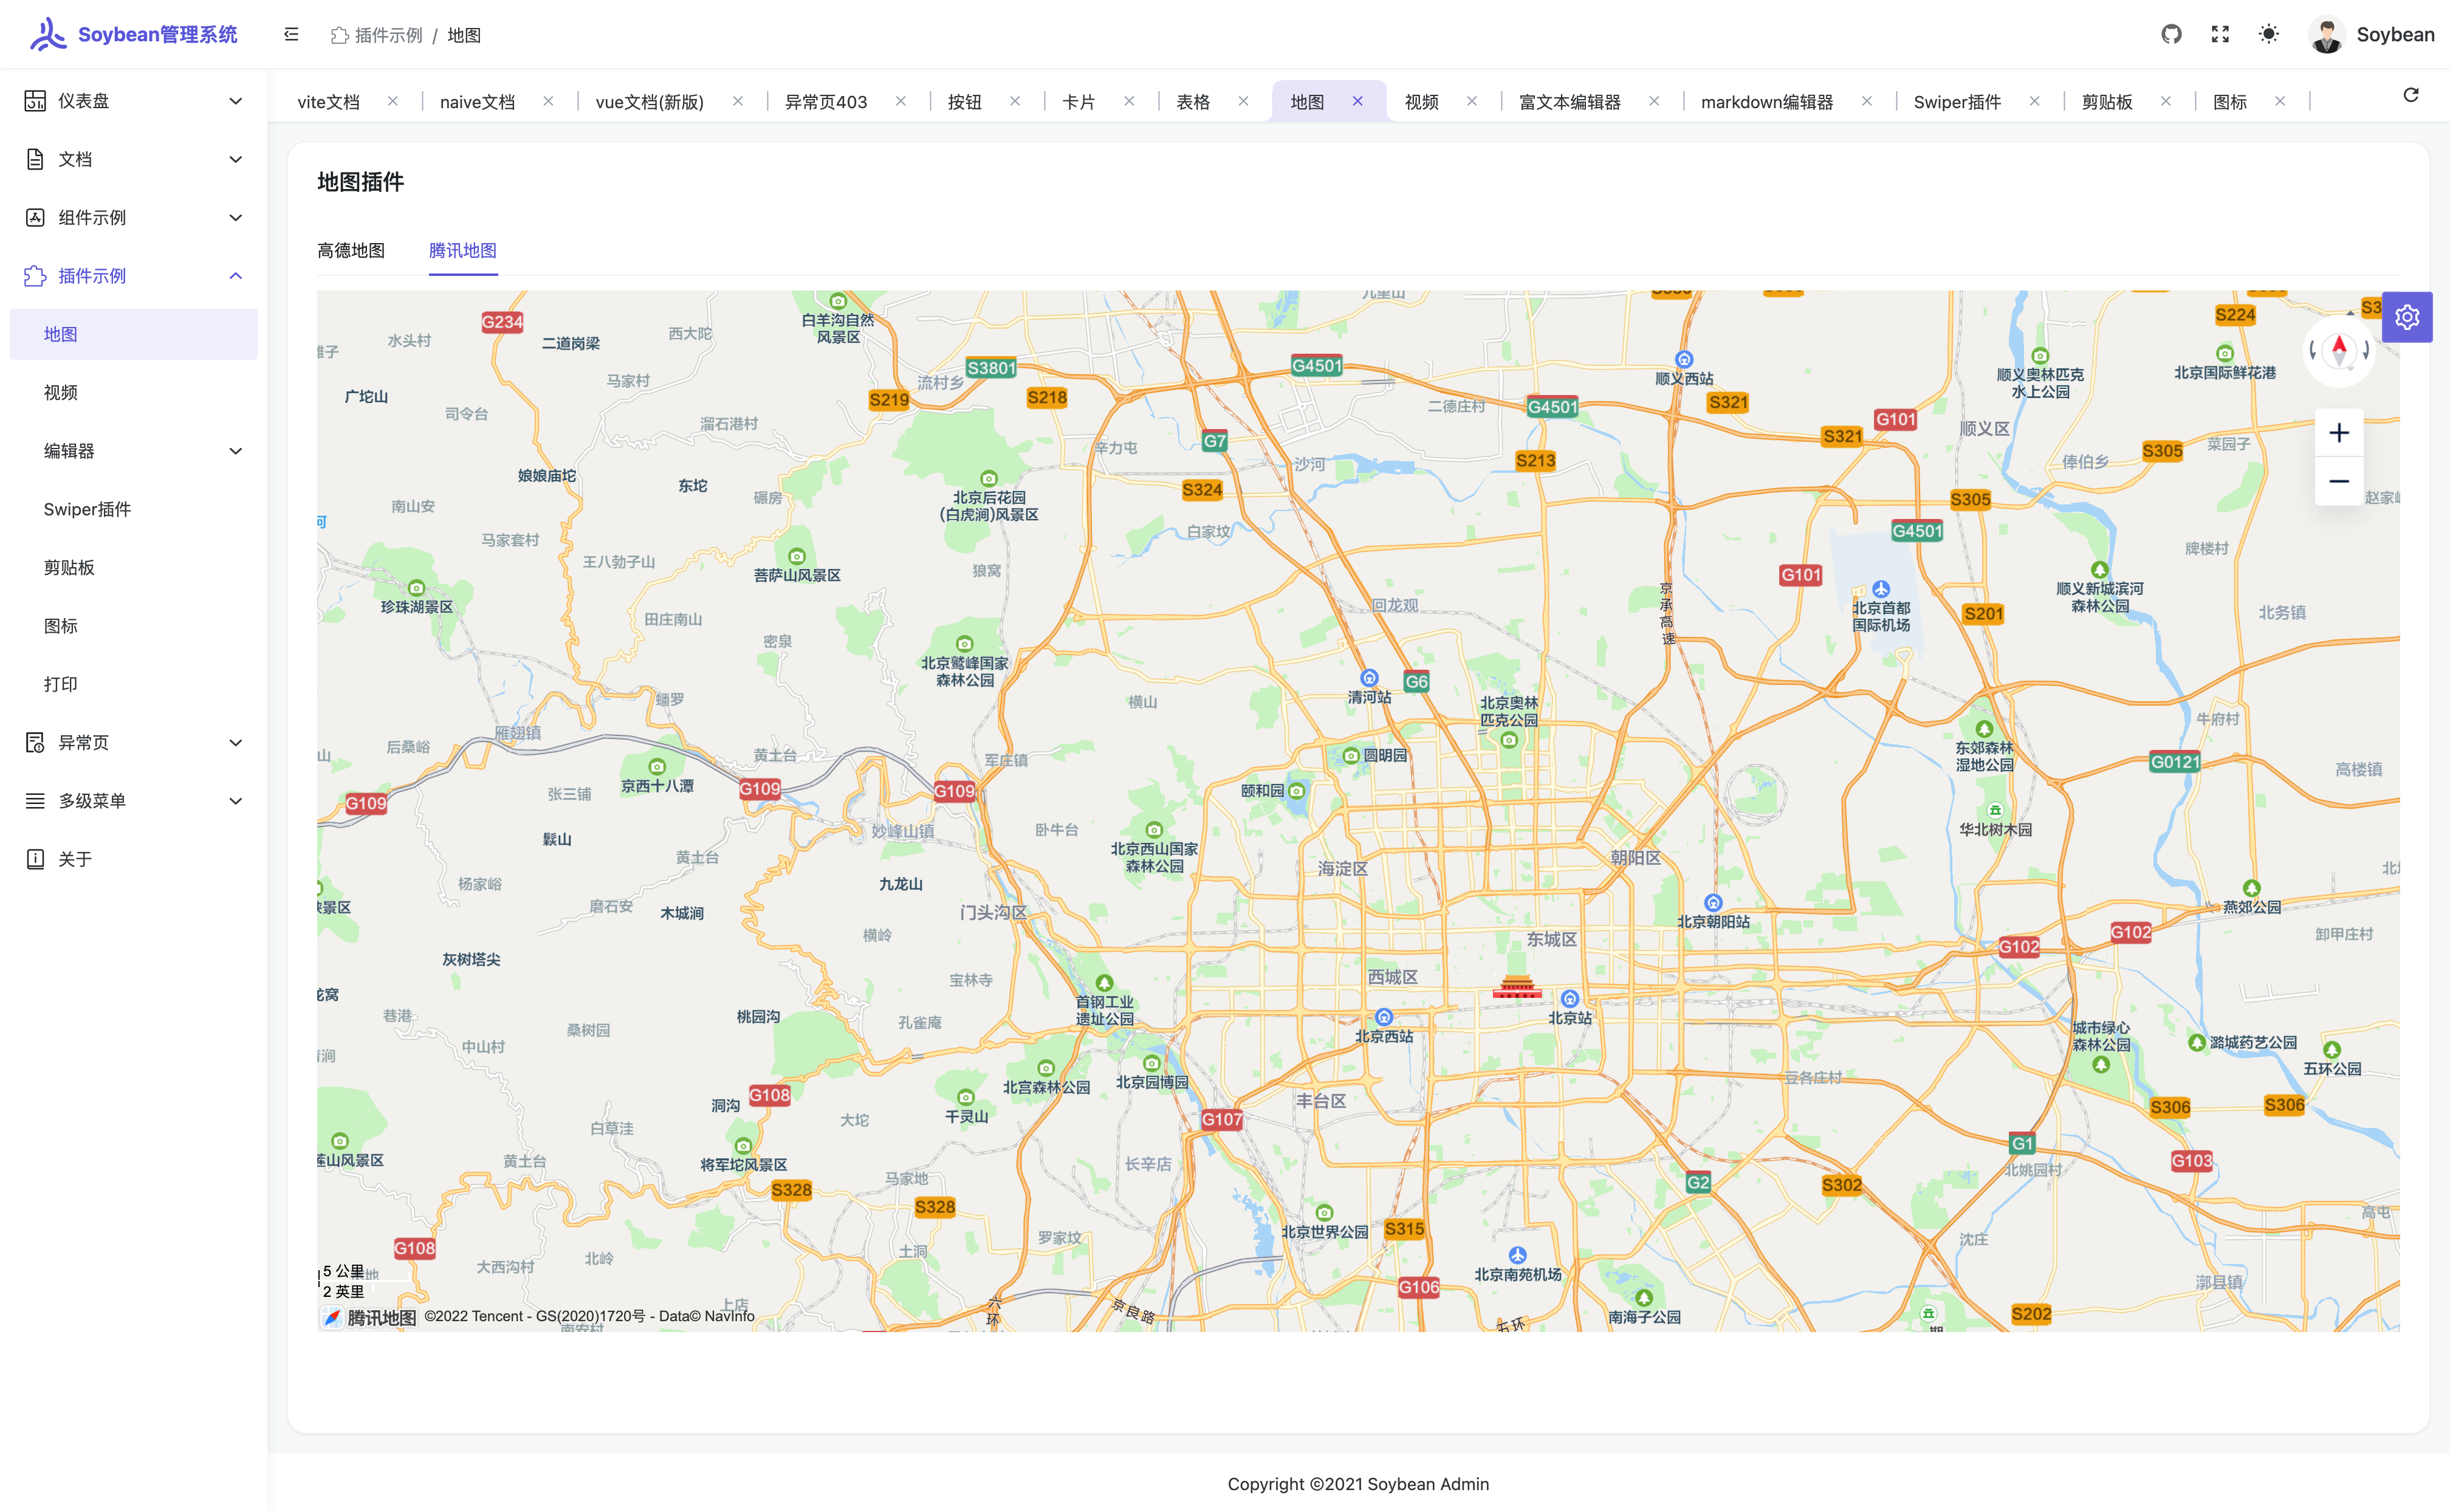Close the 剪贴板 tab
Image resolution: width=2450 pixels, height=1512 pixels.
[2166, 101]
